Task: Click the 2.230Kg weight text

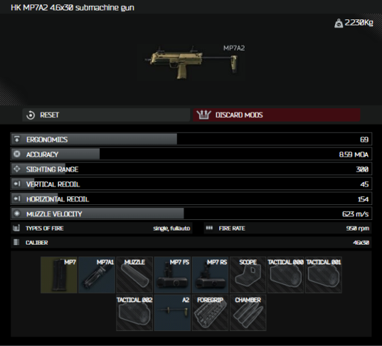Action: coord(359,23)
